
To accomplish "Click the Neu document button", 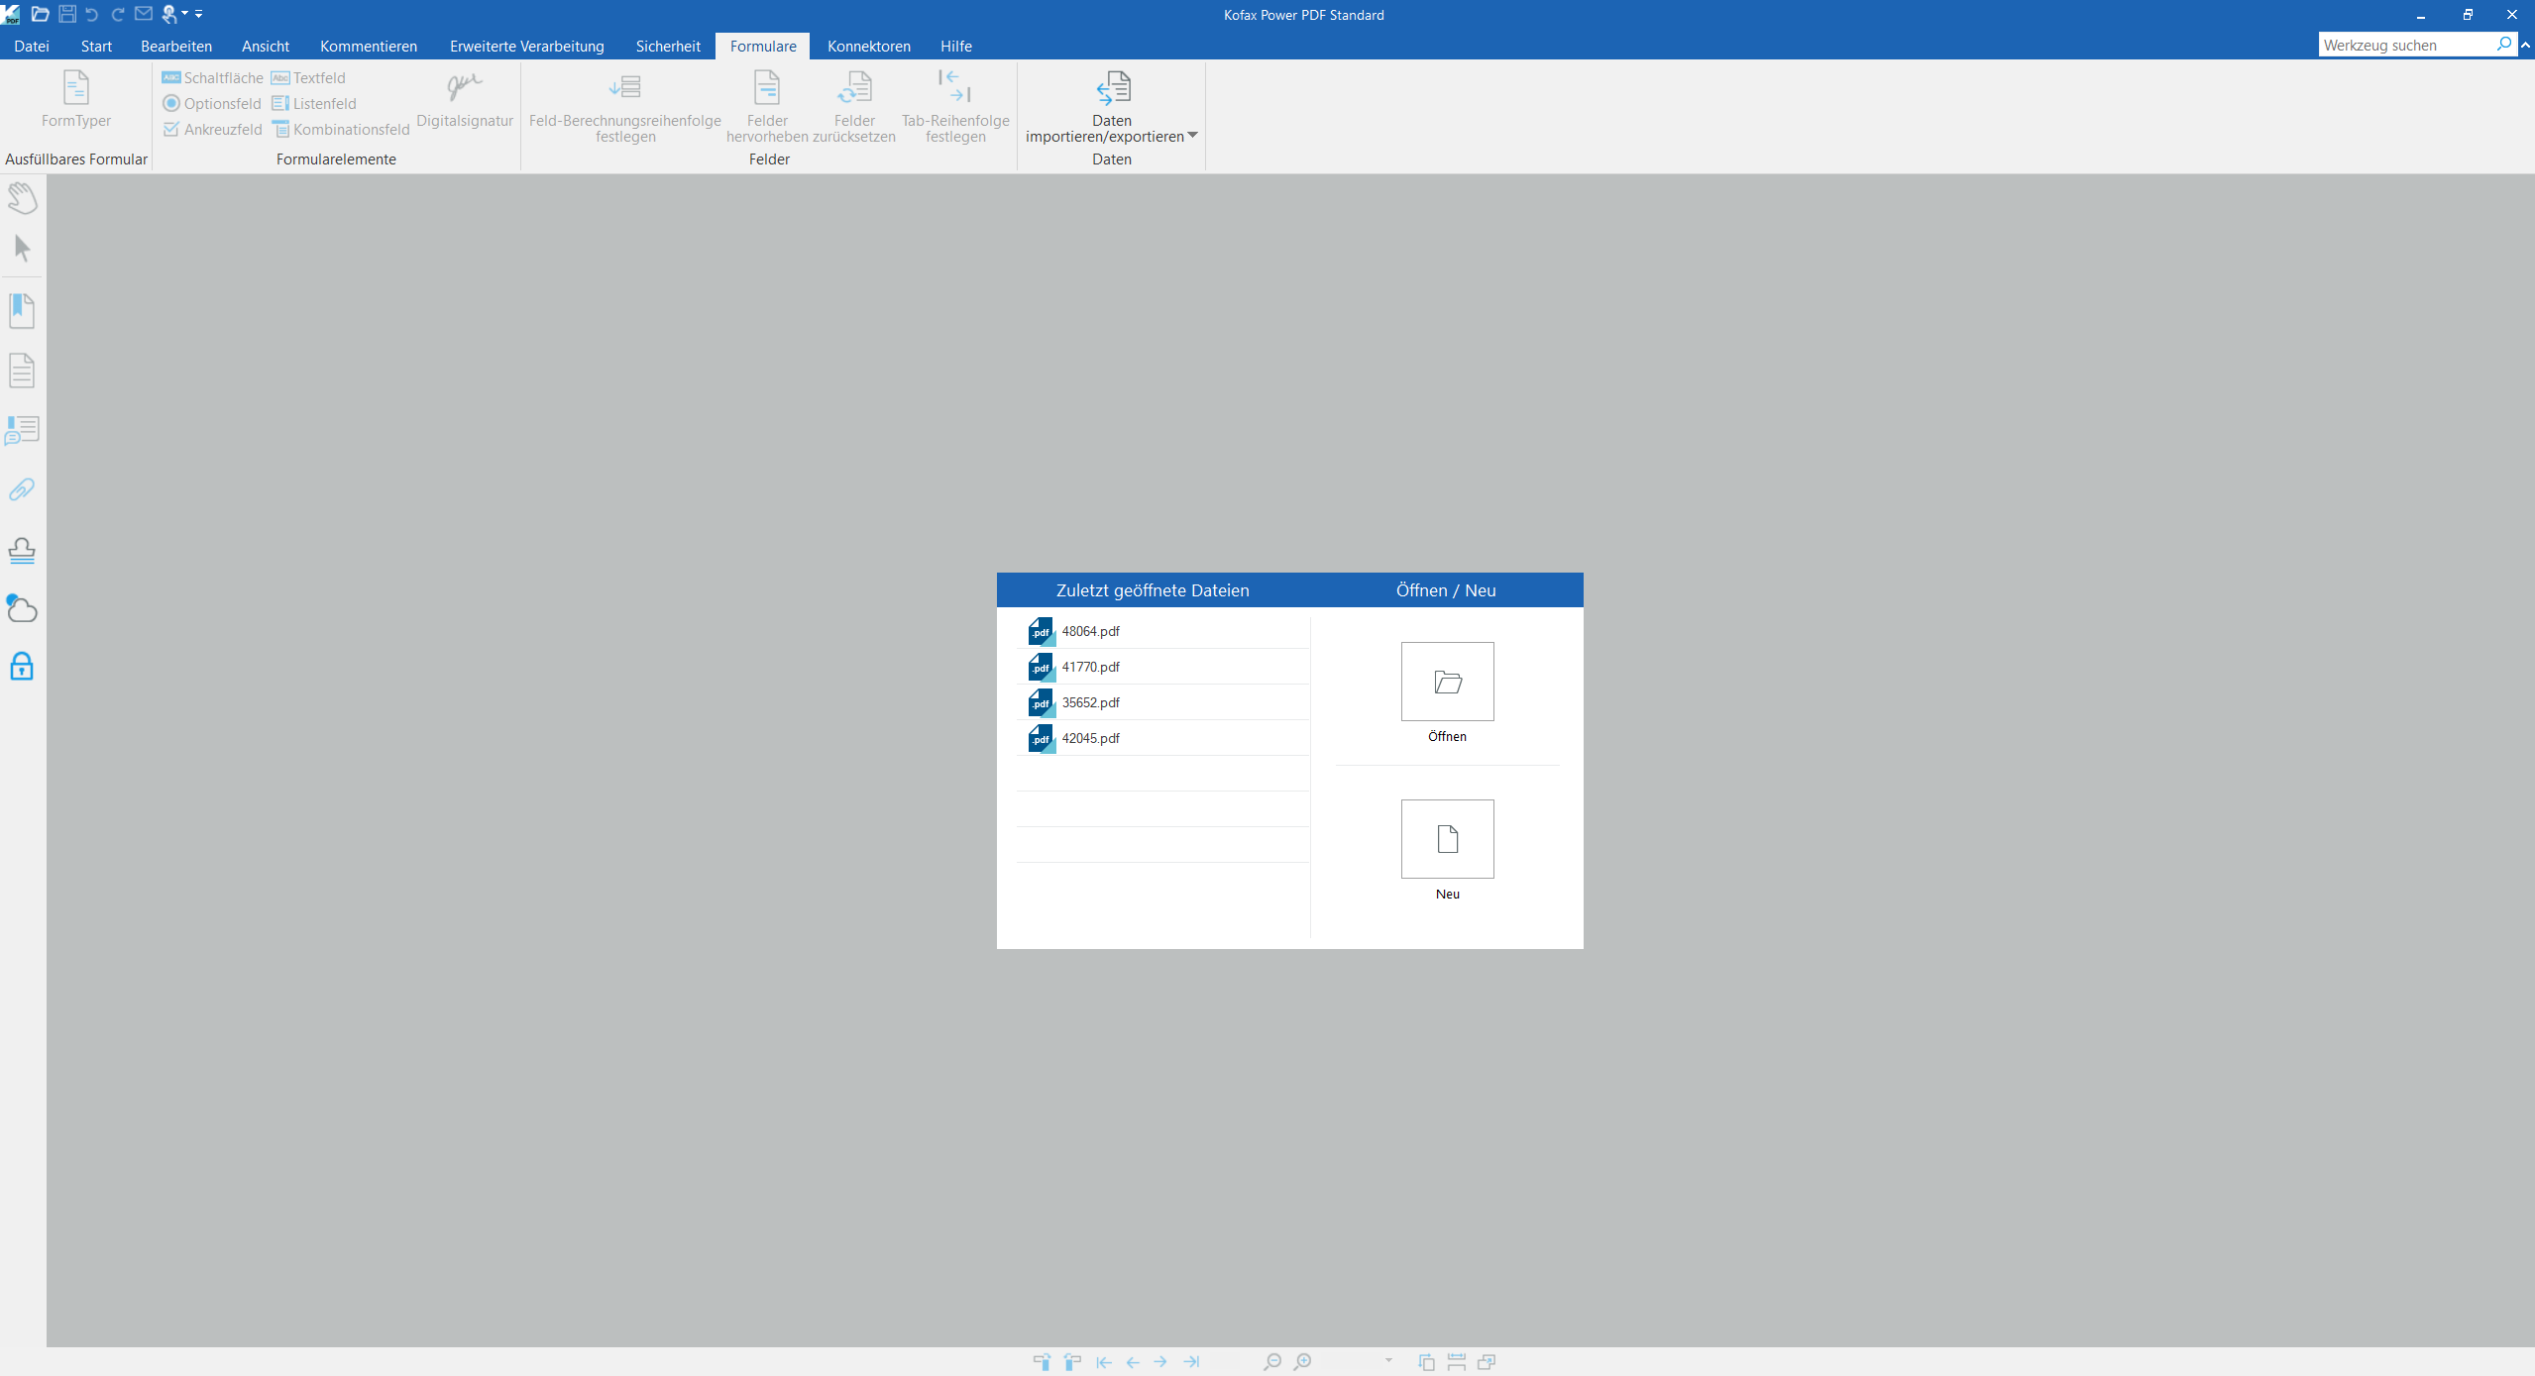I will point(1447,839).
